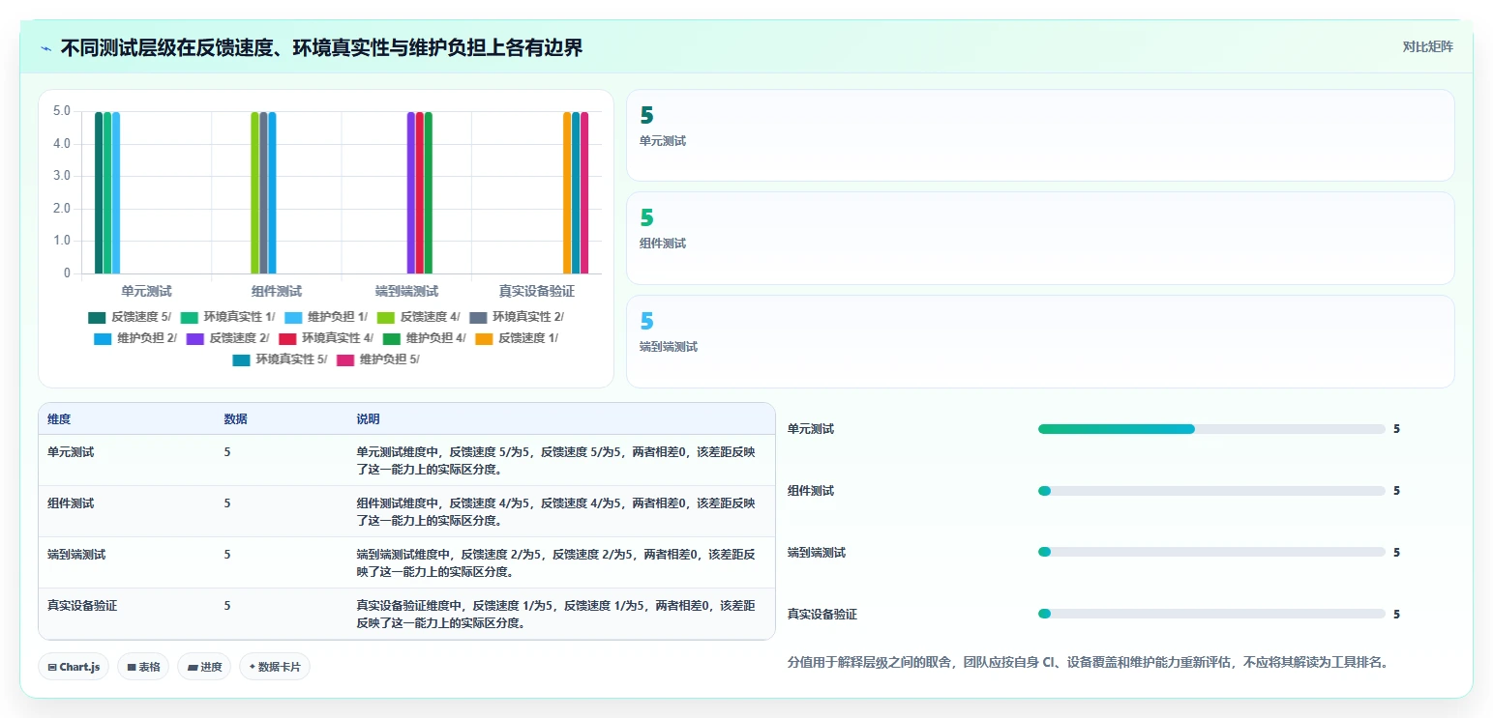
Task: Toggle the 环境真实性 1/ legend swatch
Action: click(x=190, y=317)
